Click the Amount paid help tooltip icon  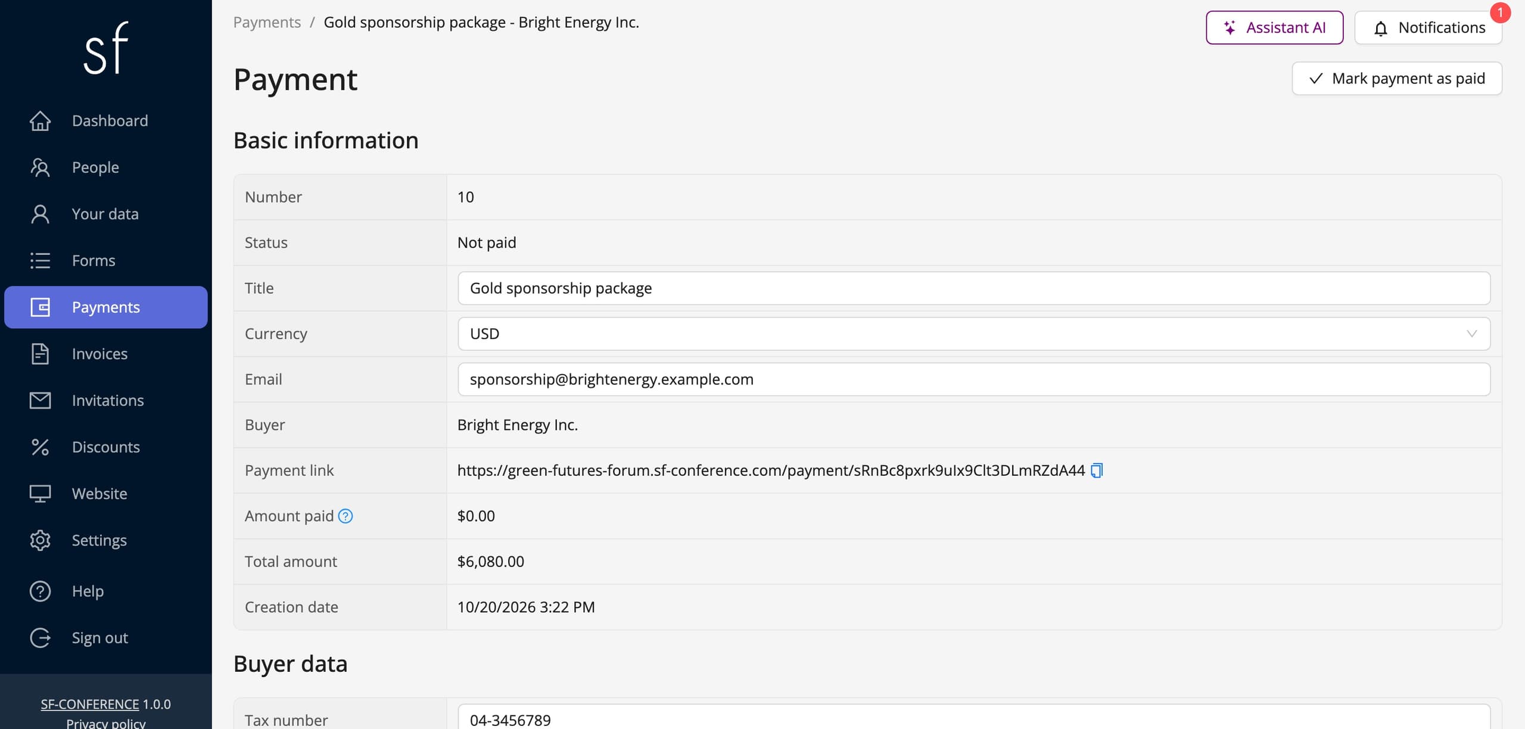[346, 516]
